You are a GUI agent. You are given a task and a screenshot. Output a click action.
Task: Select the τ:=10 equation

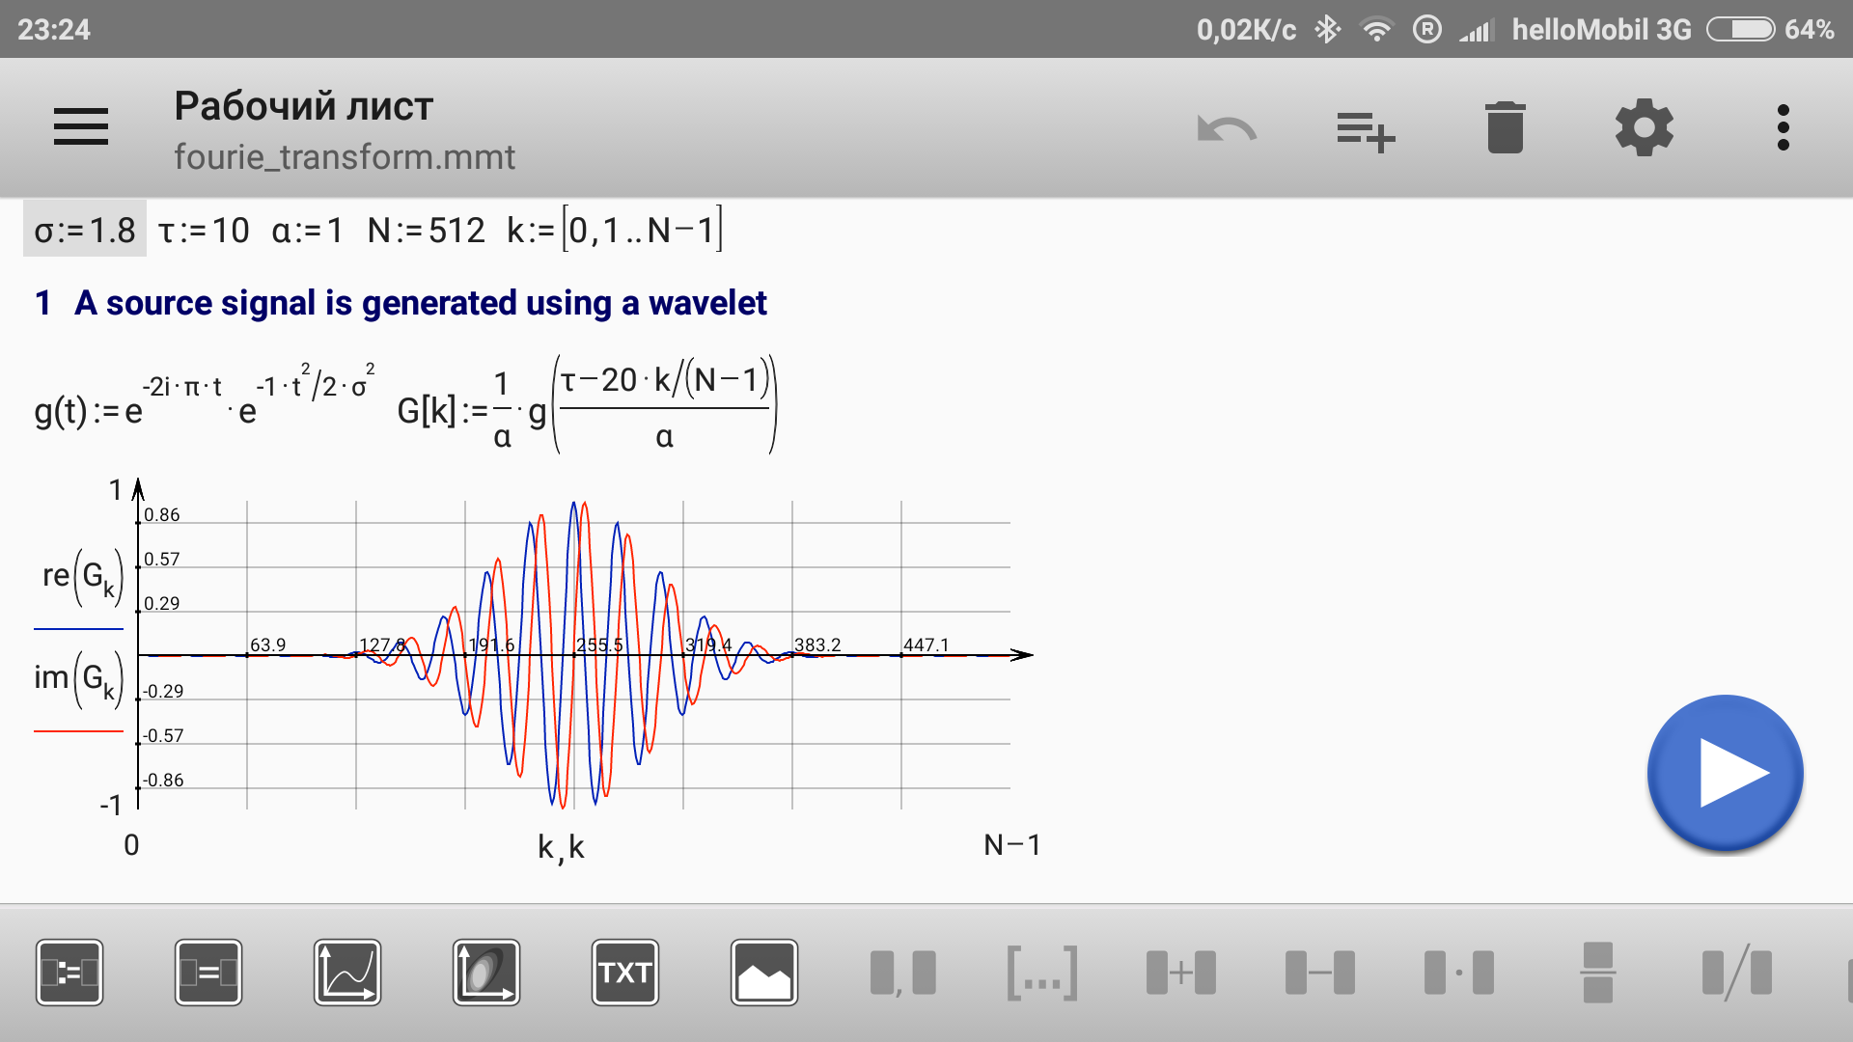204,230
